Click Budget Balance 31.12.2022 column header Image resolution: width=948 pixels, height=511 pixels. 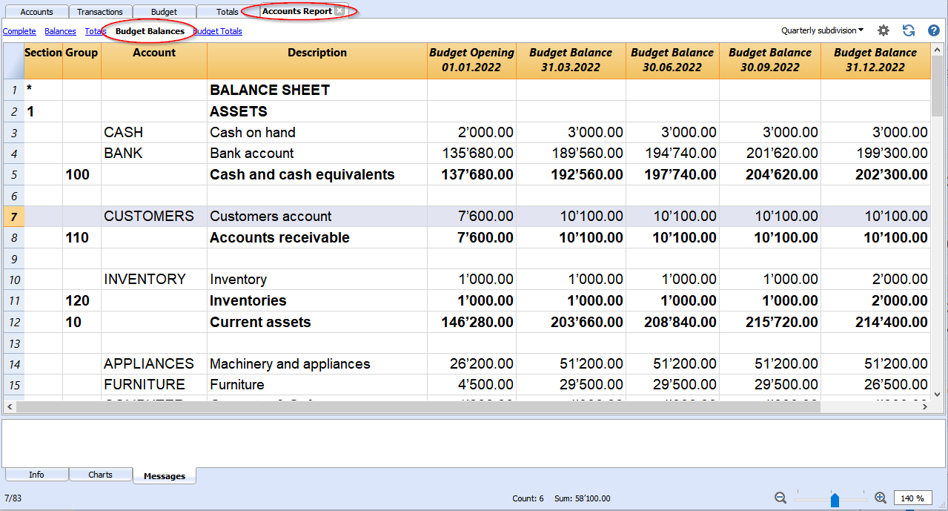click(x=875, y=61)
